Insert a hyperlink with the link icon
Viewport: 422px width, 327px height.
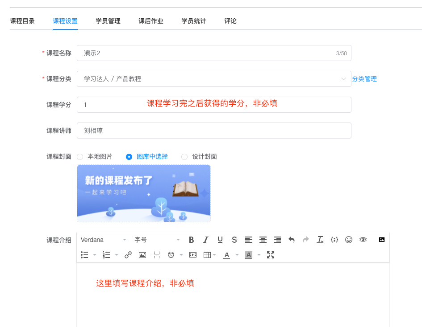tap(128, 255)
